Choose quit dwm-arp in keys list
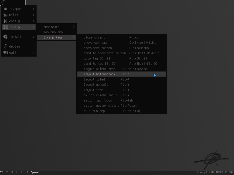This screenshot has height=175, width=234. point(122,111)
